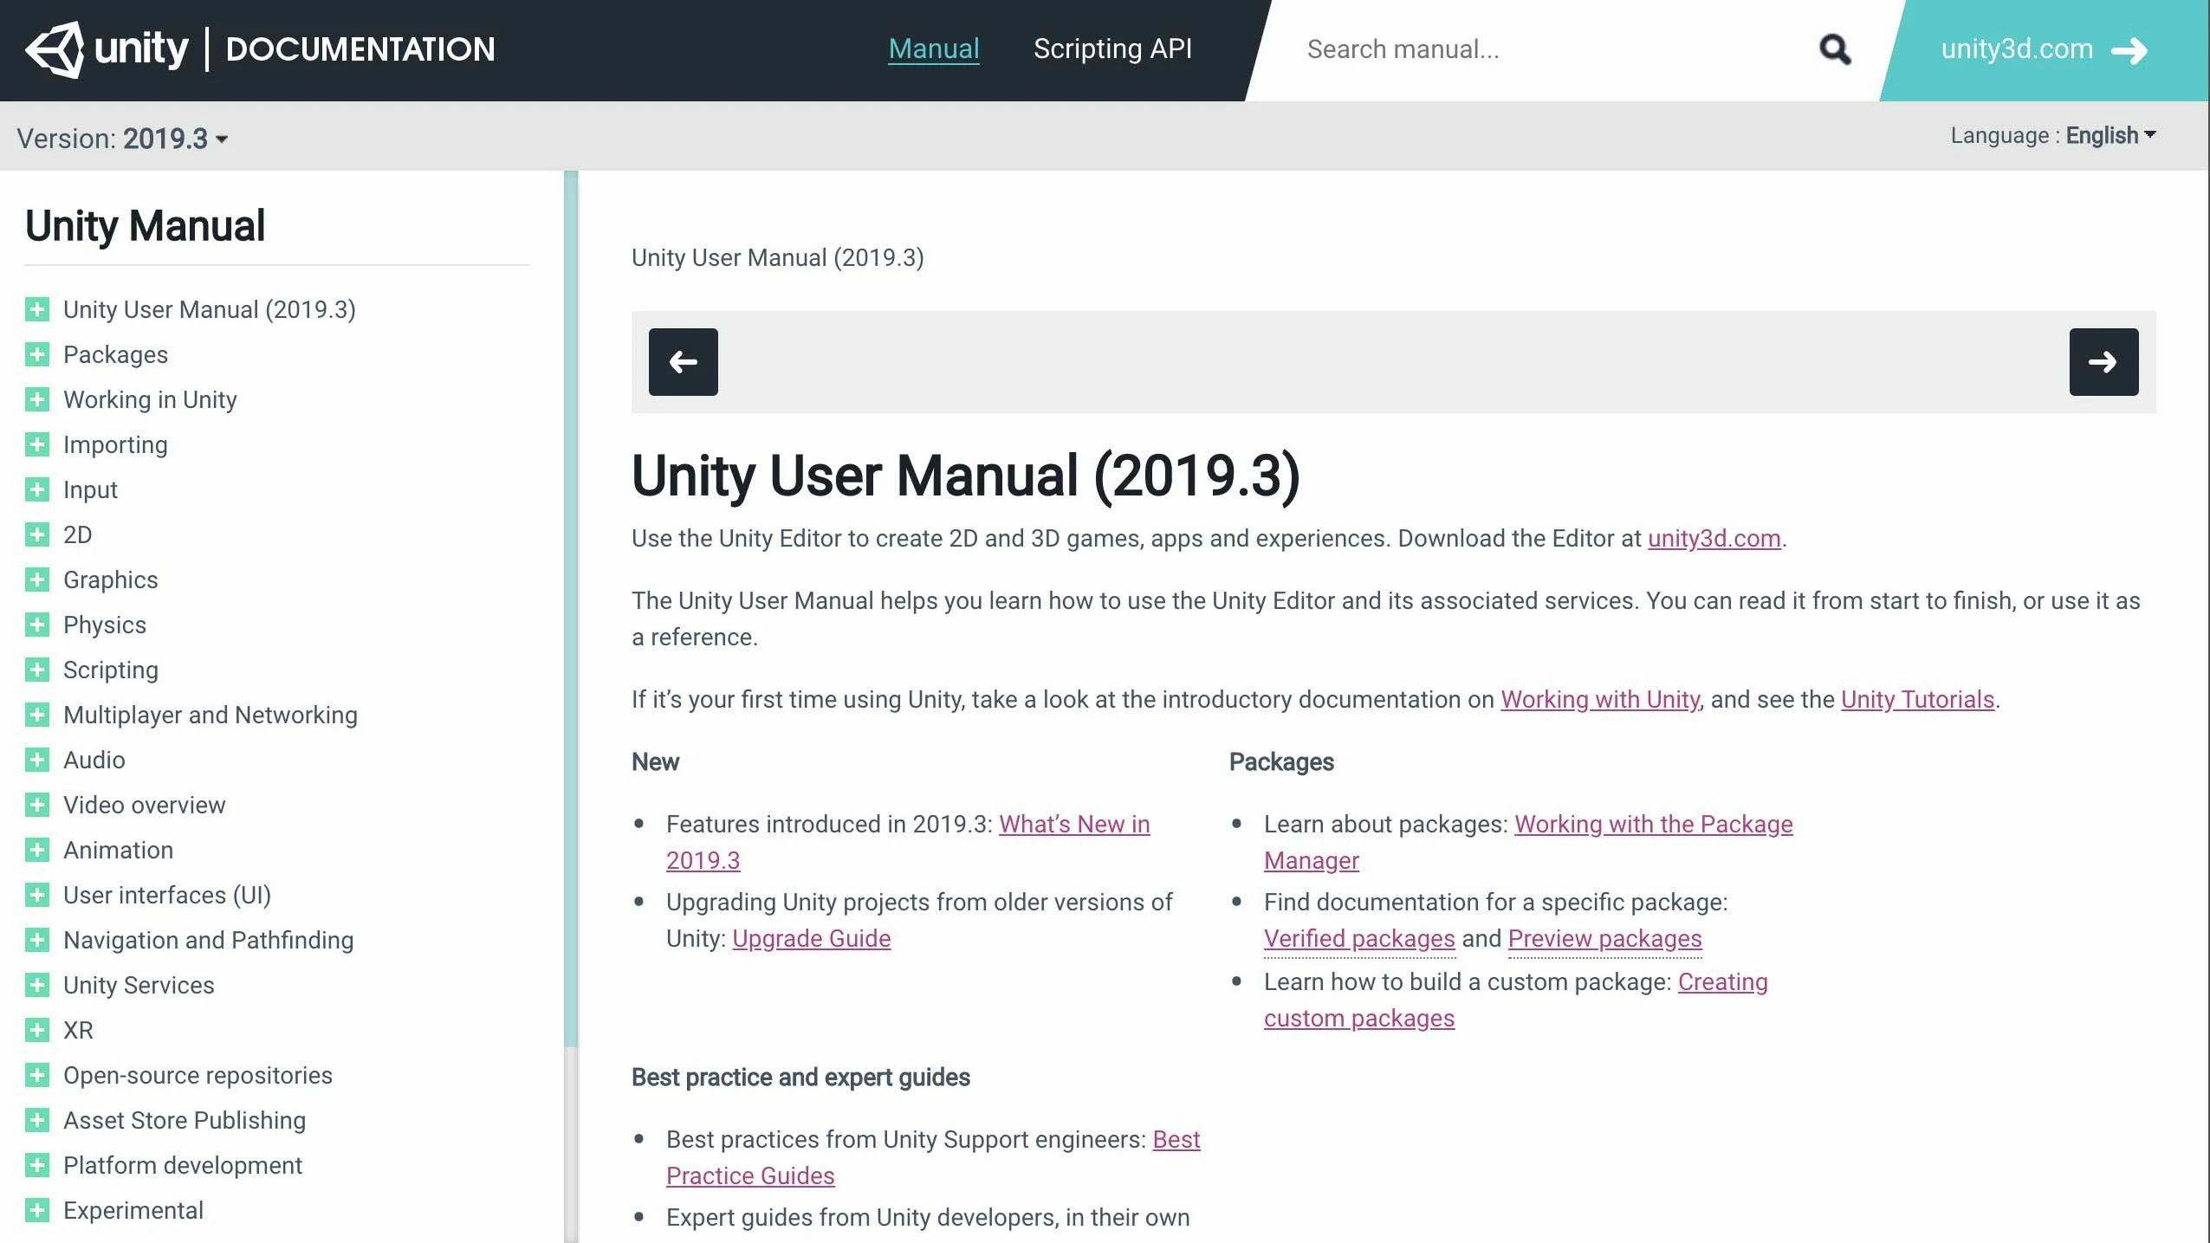Expand the Input section plus icon
The image size is (2210, 1243).
pos(37,489)
